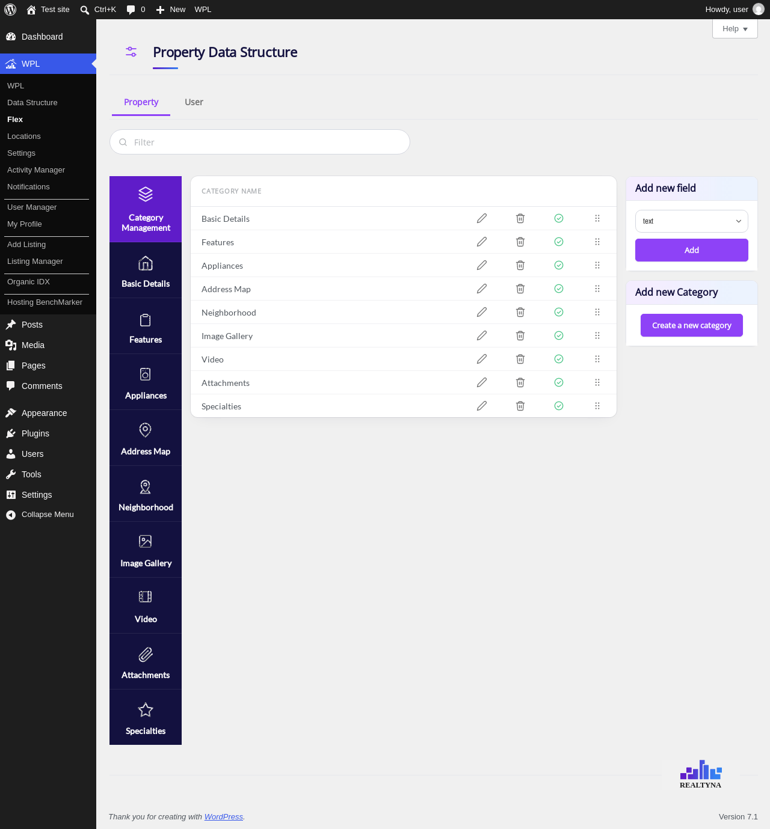Switch to the User tab
Viewport: 770px width, 829px height.
click(194, 102)
